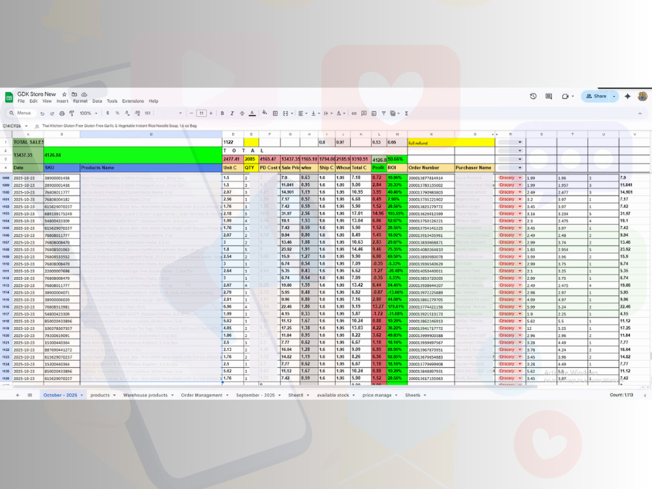Switch to the available stock tab

pyautogui.click(x=336, y=395)
